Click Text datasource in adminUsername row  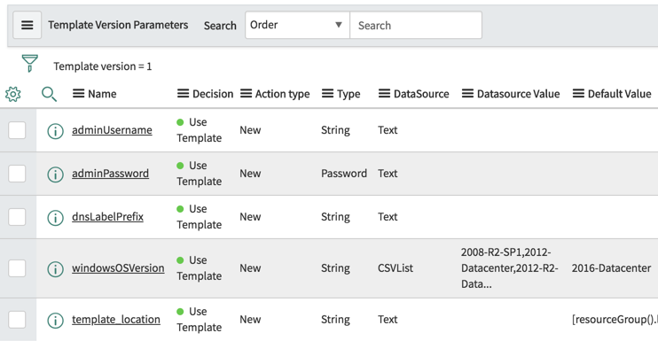point(388,130)
